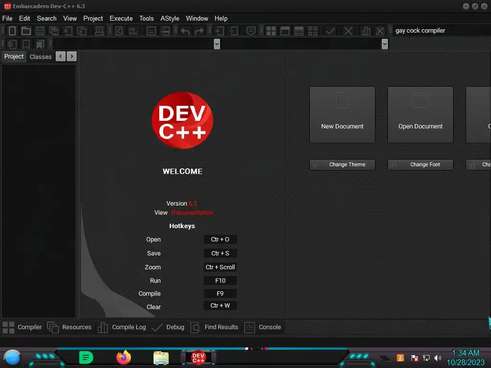Click the New Document tile
The image size is (491, 368).
(x=342, y=115)
